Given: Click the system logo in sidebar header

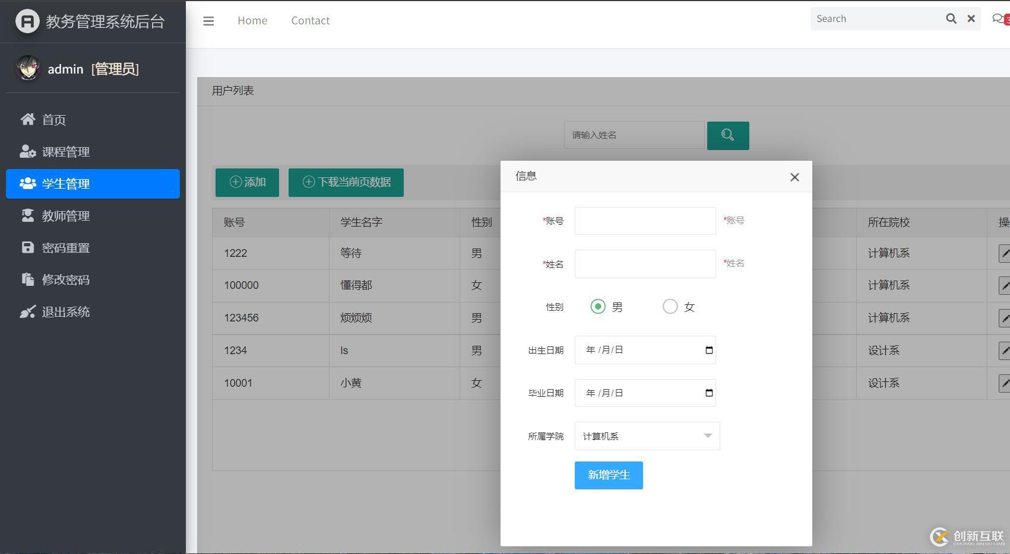Looking at the screenshot, I should pyautogui.click(x=27, y=21).
